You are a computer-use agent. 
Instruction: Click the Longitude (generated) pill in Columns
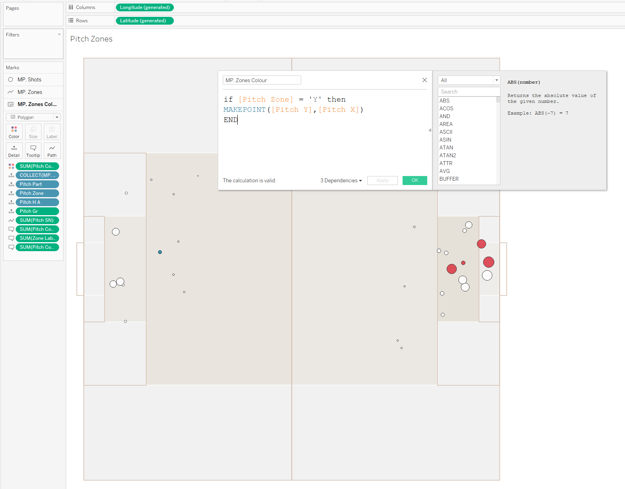tap(145, 7)
